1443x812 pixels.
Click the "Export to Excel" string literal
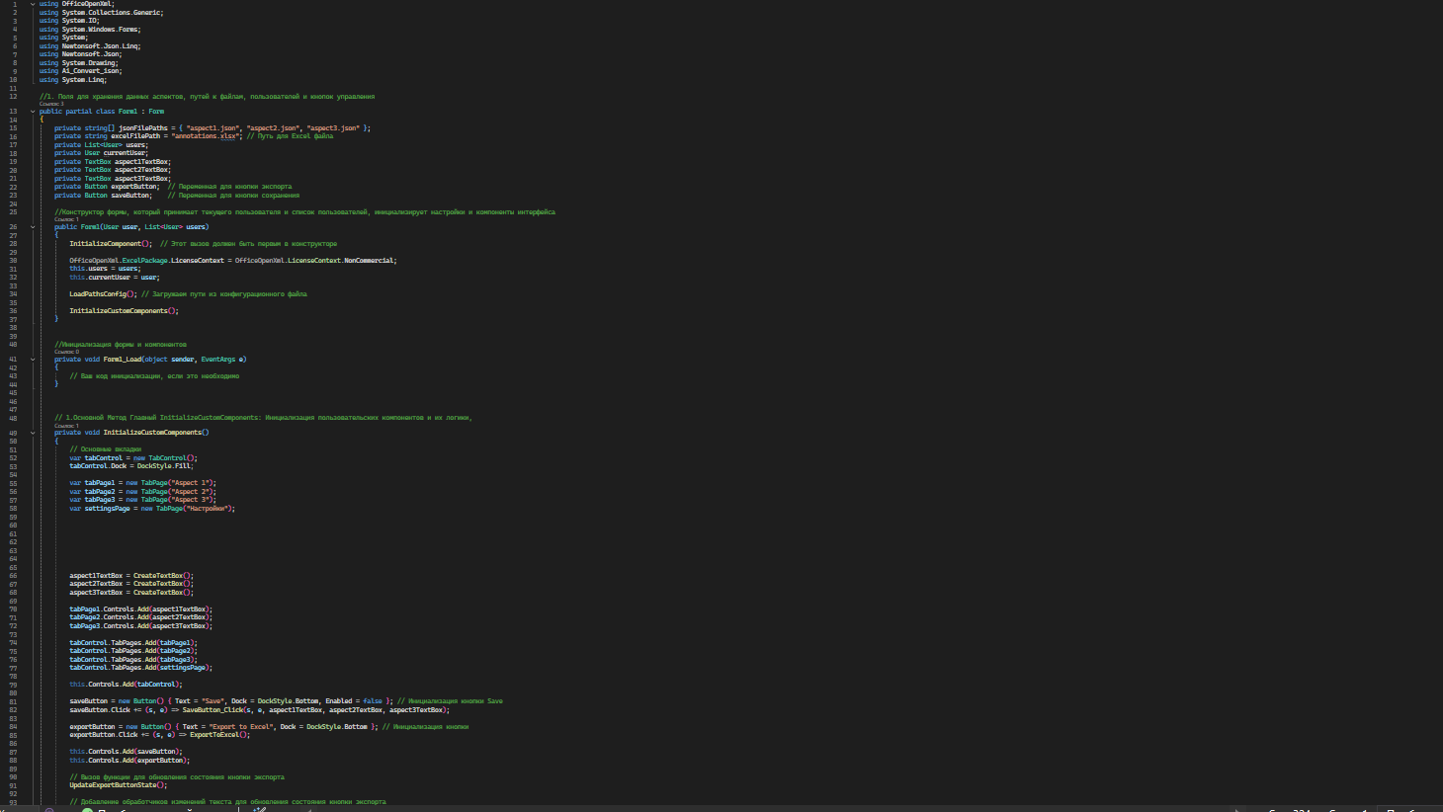[241, 727]
